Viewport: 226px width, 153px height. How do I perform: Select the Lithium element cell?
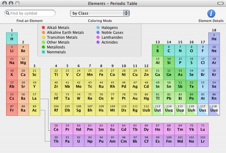point(12,50)
